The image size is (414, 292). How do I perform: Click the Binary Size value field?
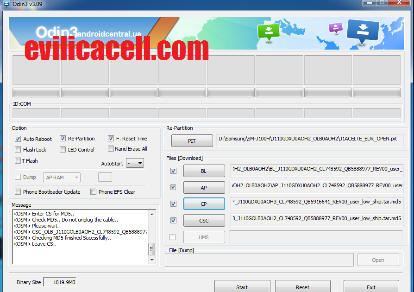tap(60, 282)
